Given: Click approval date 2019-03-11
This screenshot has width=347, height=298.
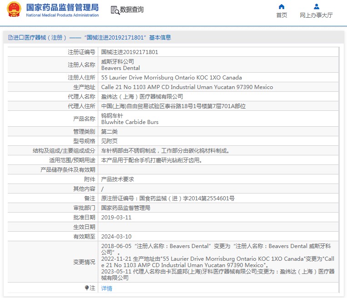Looking at the screenshot, I should (x=116, y=218).
